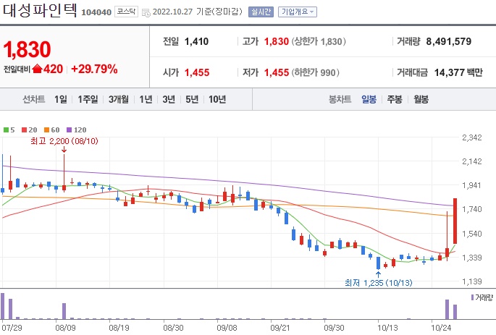Click the 거래량 value 8,491,579
The image size is (496, 335).
point(448,41)
